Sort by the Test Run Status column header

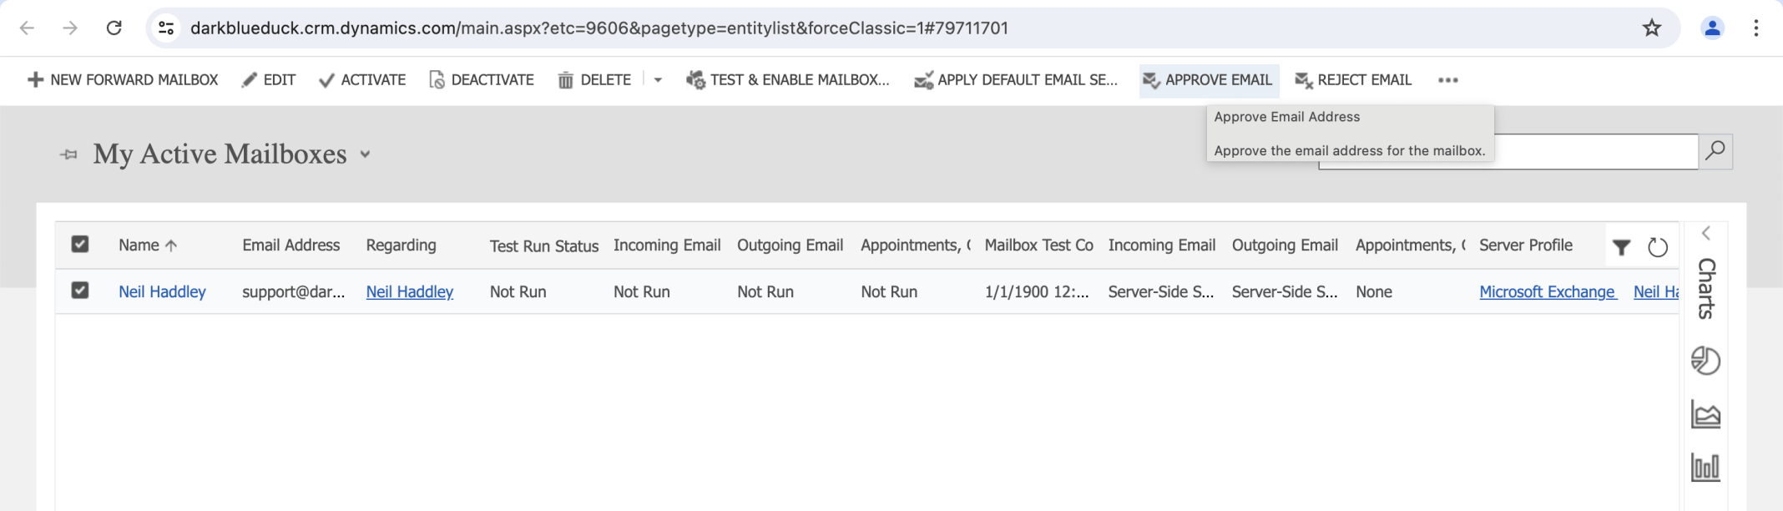(x=544, y=246)
